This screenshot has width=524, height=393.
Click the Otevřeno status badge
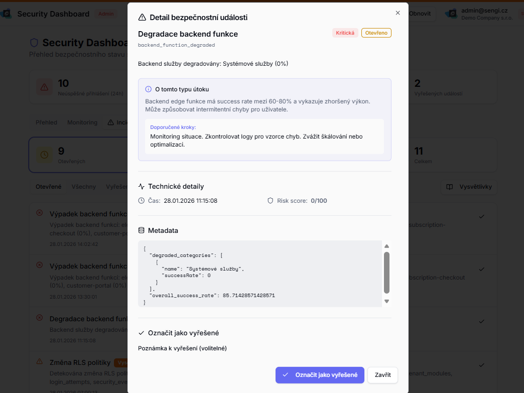click(x=376, y=33)
